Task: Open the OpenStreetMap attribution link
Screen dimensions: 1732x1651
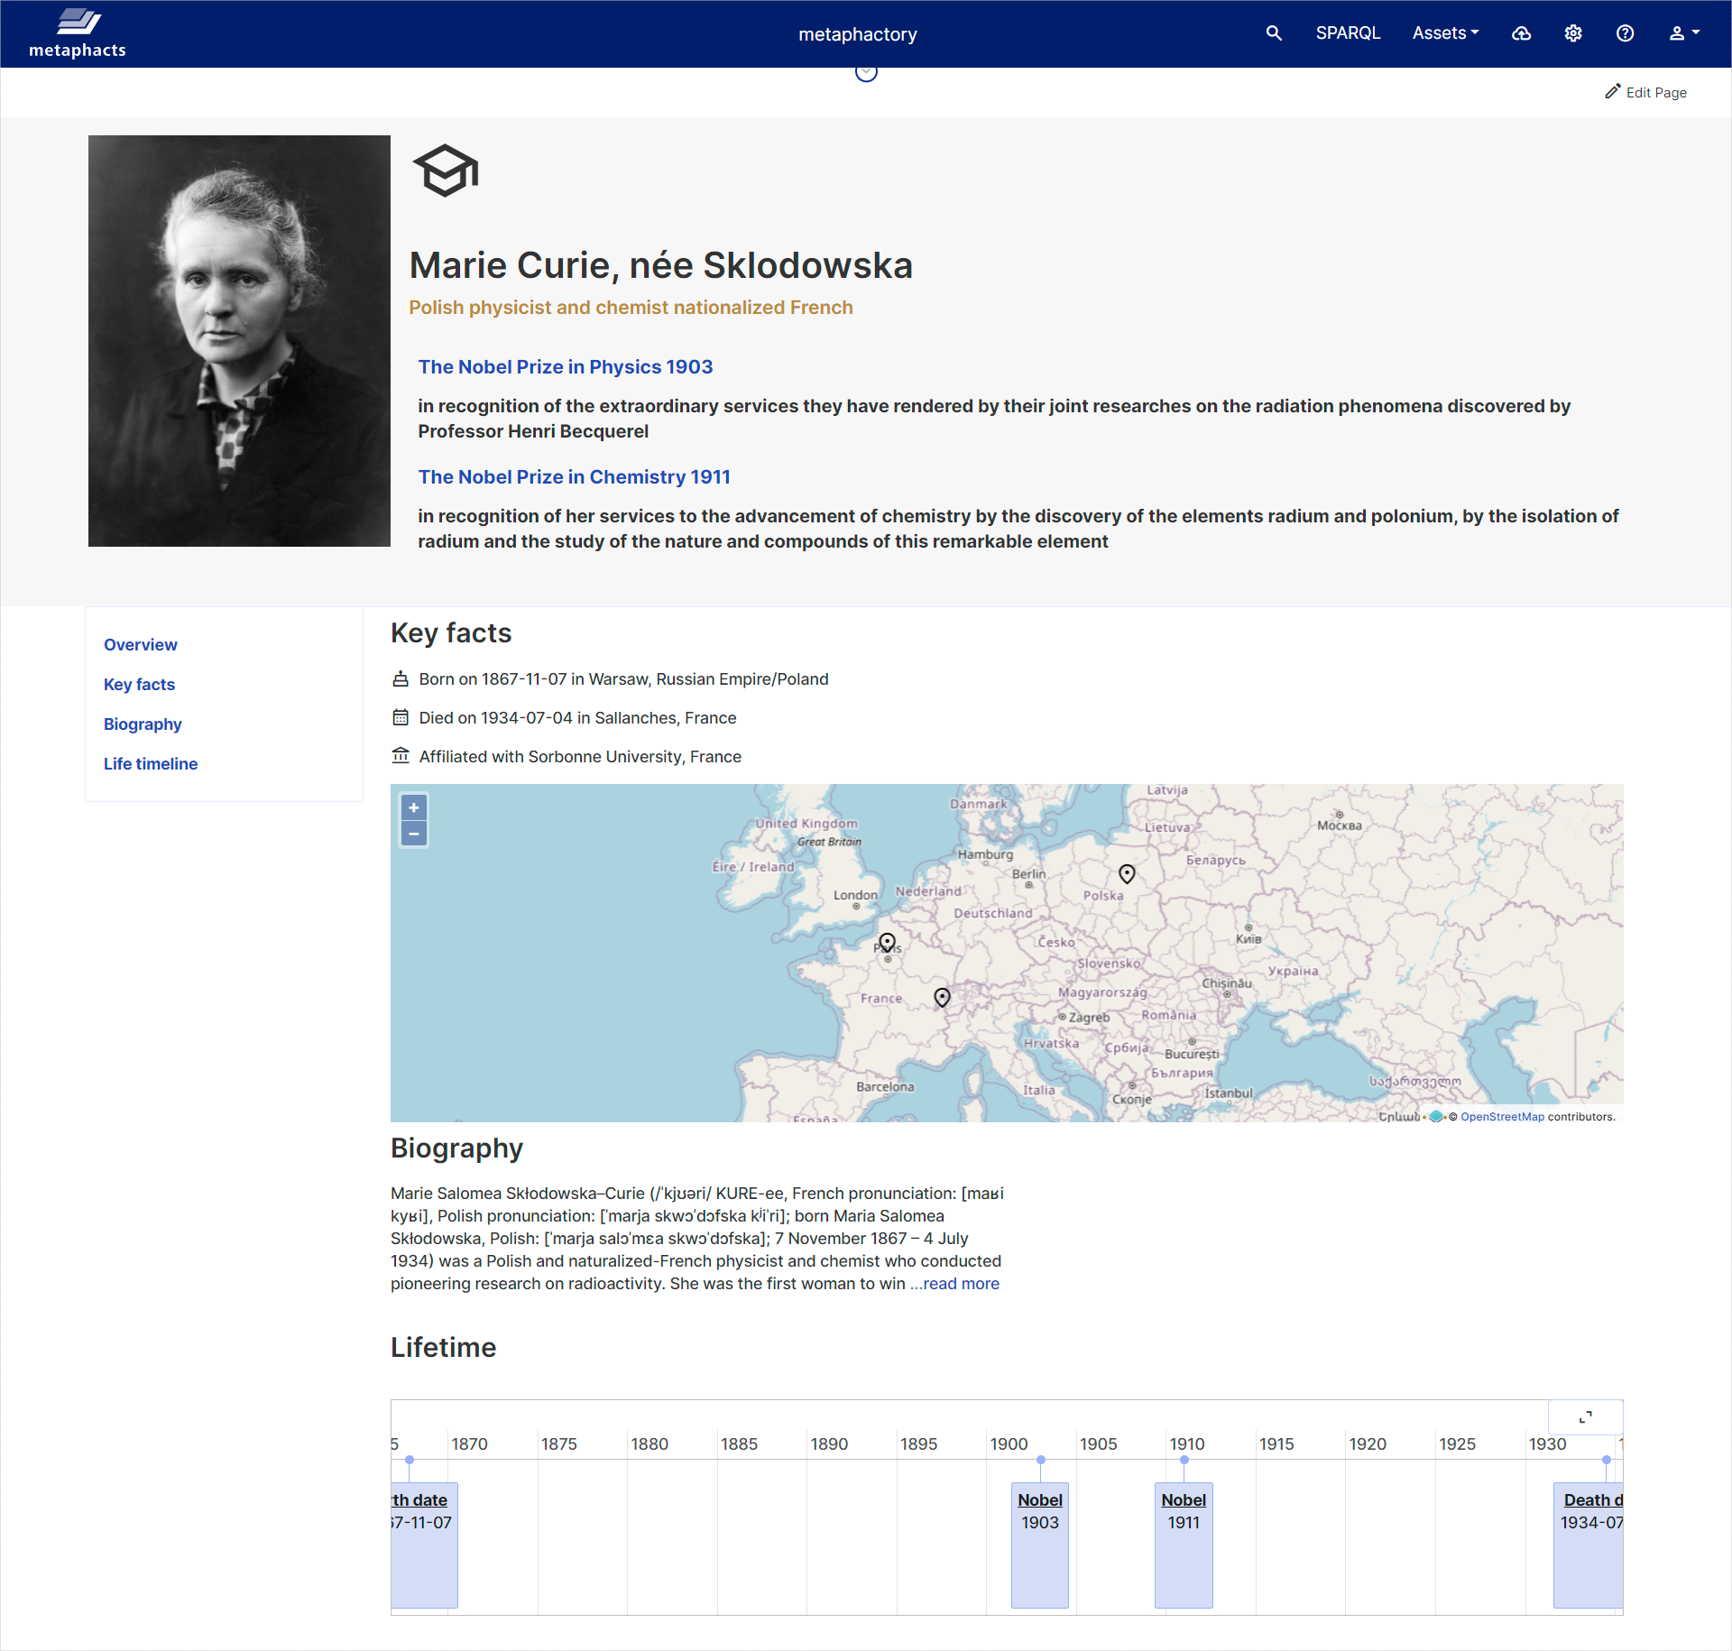Action: [1501, 1116]
